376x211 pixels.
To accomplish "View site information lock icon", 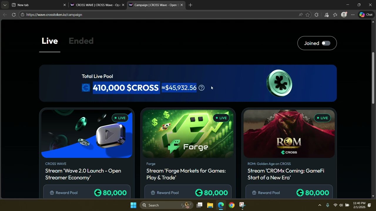I will coord(22,15).
